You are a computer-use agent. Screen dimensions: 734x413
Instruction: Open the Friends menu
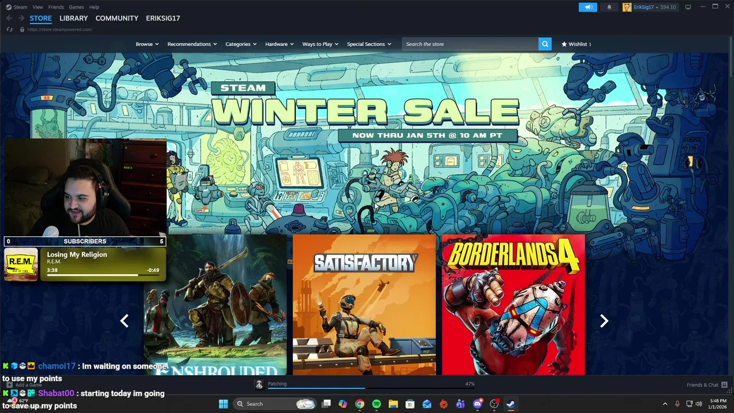click(56, 7)
